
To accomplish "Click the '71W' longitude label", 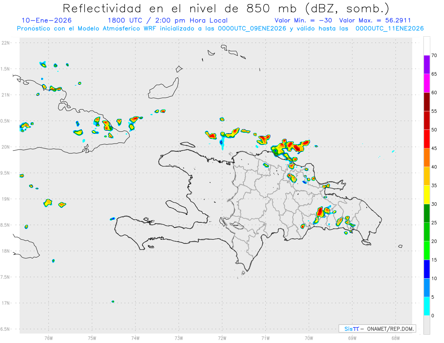I will [x=265, y=338].
